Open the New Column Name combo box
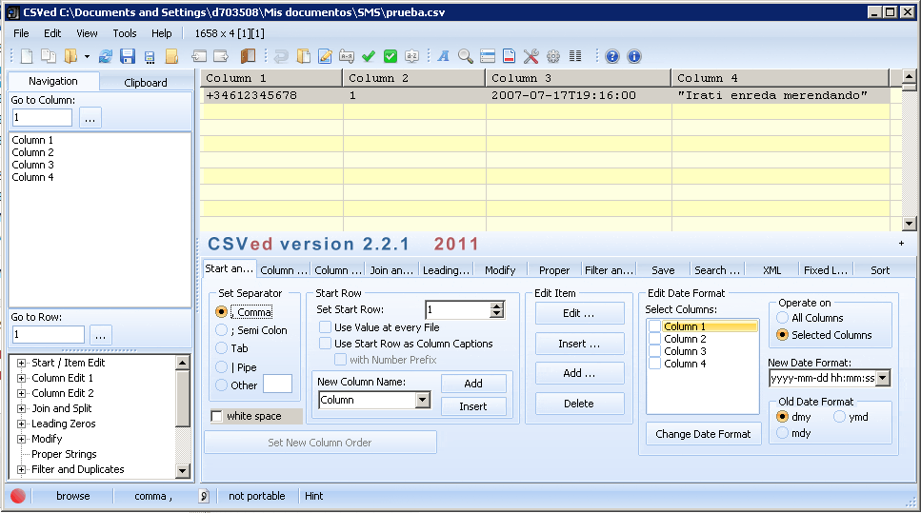This screenshot has width=921, height=513. coord(422,400)
